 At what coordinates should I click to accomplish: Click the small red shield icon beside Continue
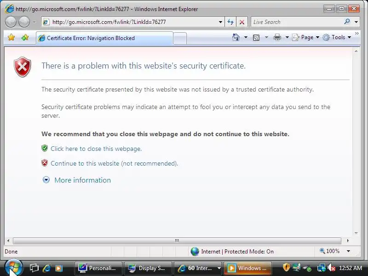pos(45,163)
